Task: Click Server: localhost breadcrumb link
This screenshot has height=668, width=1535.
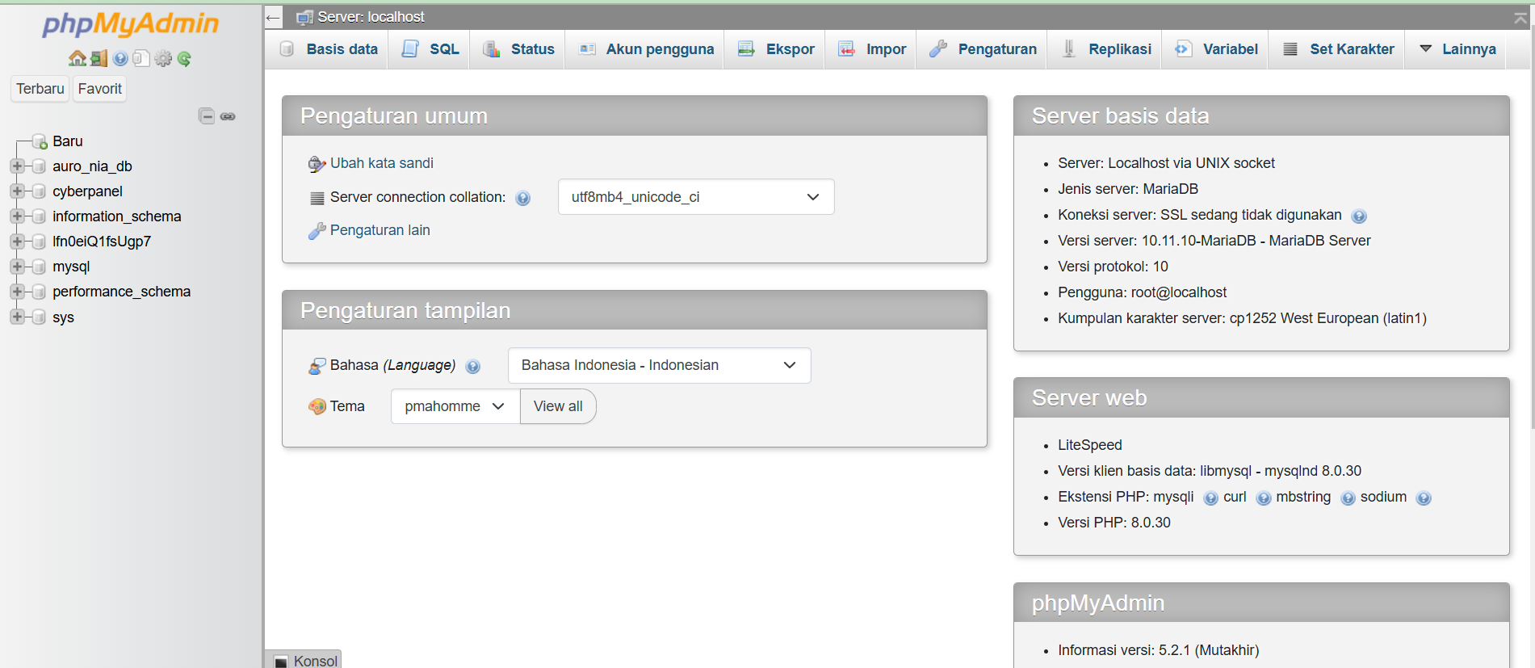Action: [x=371, y=17]
